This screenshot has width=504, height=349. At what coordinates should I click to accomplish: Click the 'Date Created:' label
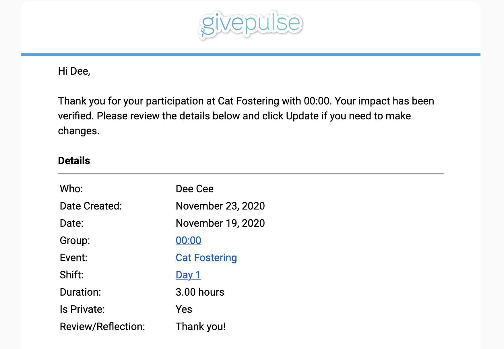tap(91, 206)
